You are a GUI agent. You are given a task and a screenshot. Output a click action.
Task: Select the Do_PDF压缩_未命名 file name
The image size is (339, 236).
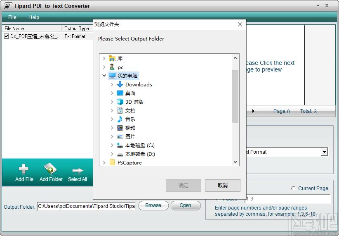[x=35, y=36]
